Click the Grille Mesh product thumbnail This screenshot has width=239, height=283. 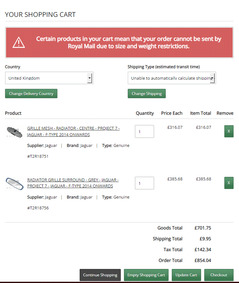(14, 131)
